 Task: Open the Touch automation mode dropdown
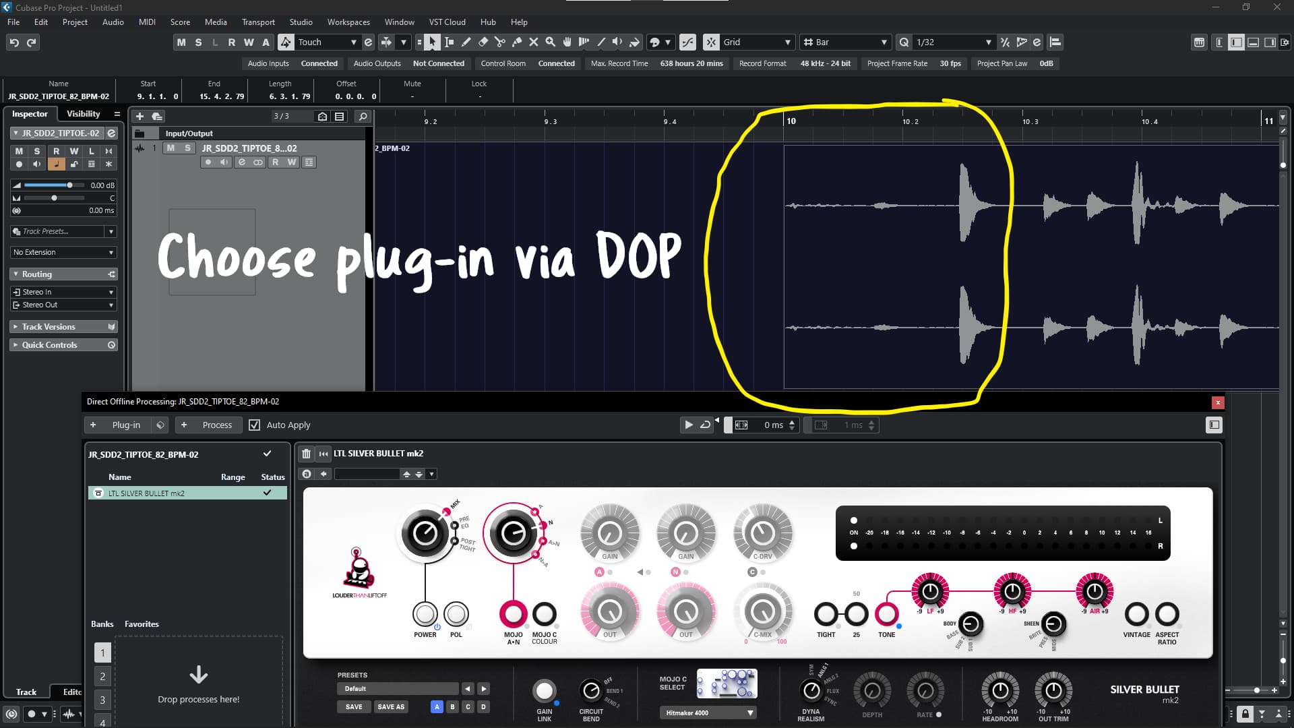[327, 42]
